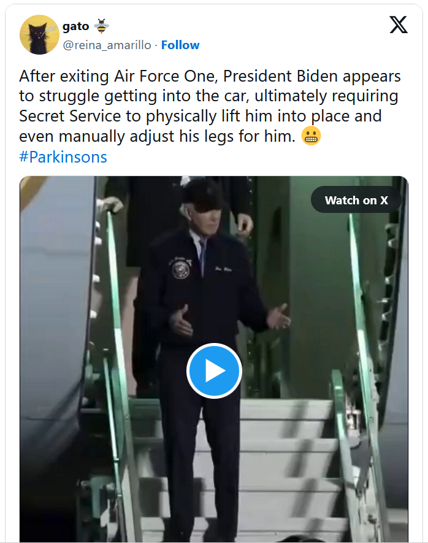The image size is (428, 543).
Task: Click the presidential seal on the jacket
Action: 181,269
